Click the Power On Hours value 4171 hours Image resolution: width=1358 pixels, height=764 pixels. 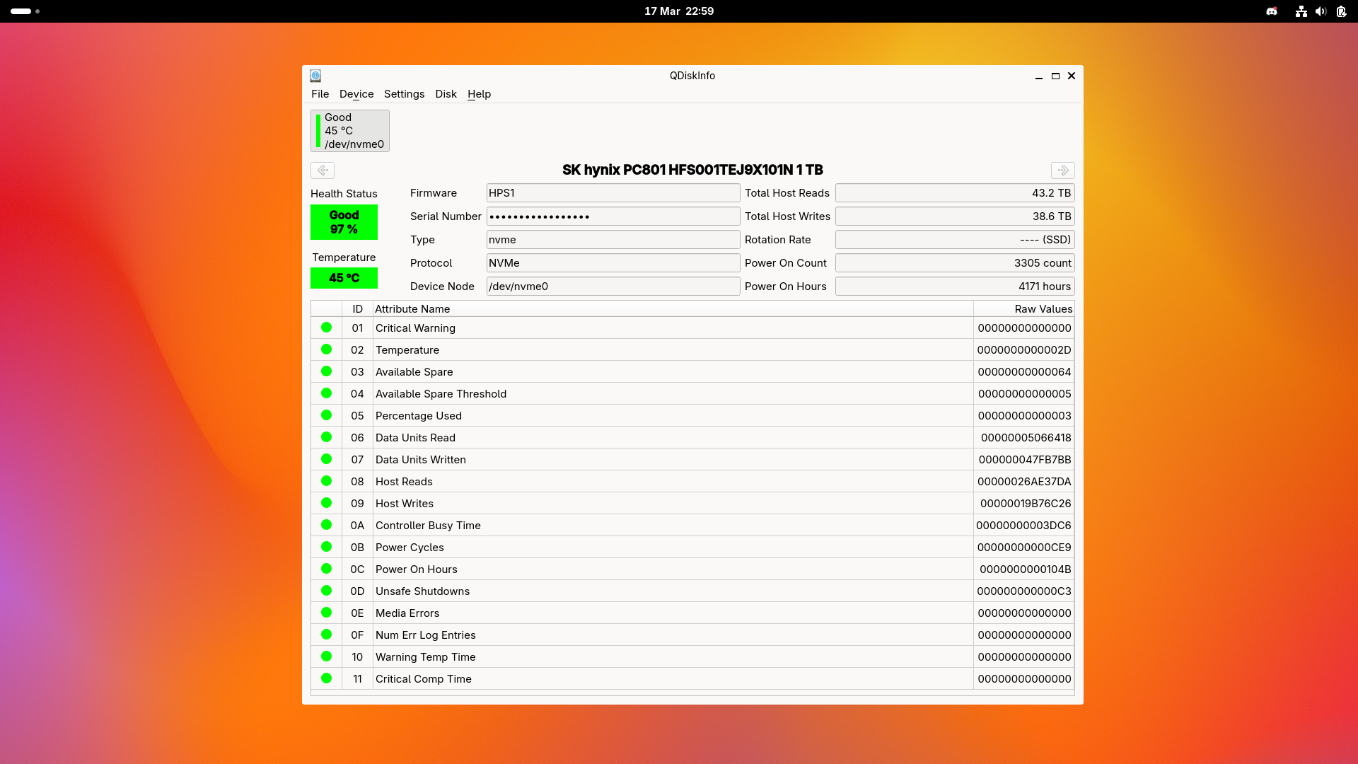(x=955, y=286)
